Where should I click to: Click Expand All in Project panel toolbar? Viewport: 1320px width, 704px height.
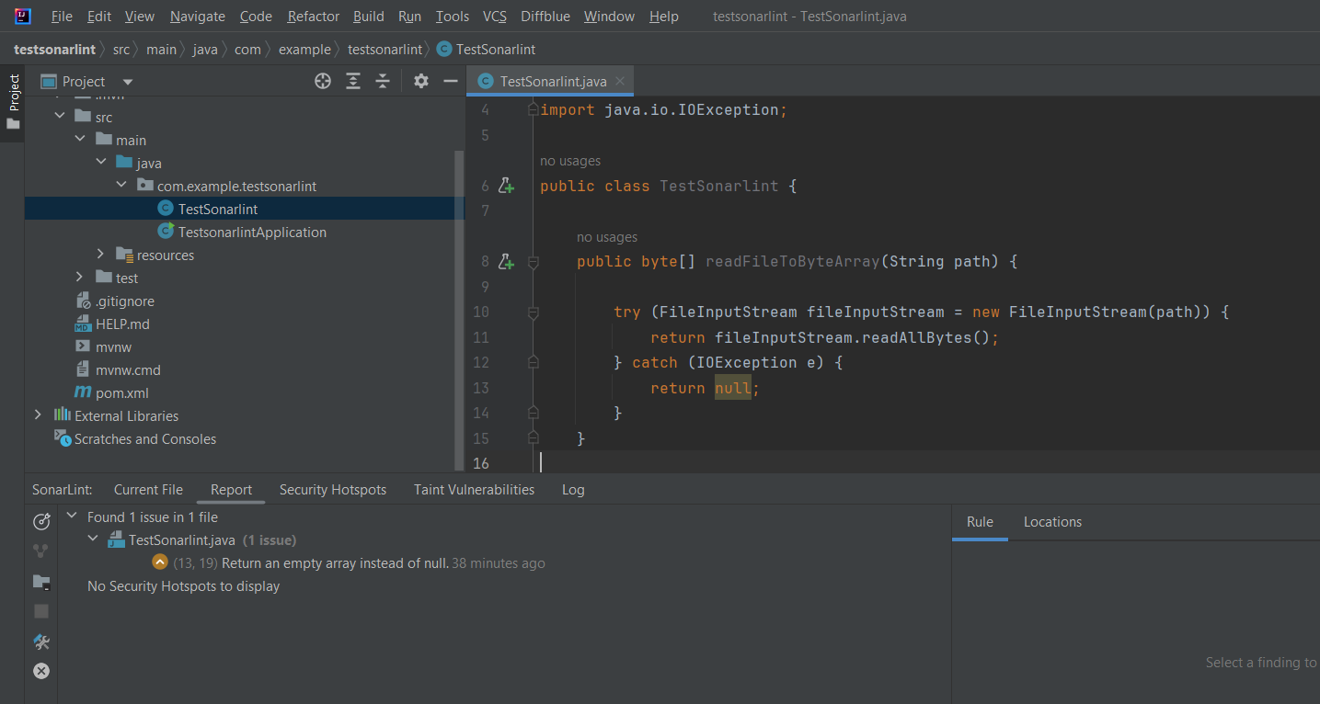click(x=353, y=81)
